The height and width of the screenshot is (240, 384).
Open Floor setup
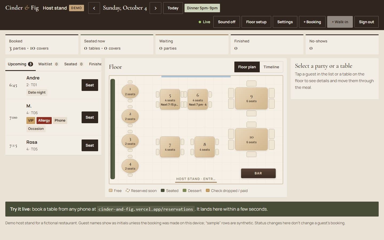click(256, 22)
